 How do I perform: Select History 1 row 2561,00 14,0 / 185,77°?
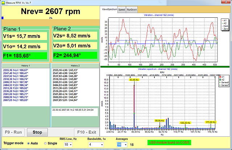(16, 94)
